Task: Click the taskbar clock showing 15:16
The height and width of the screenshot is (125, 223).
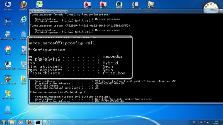Action: click(x=215, y=122)
